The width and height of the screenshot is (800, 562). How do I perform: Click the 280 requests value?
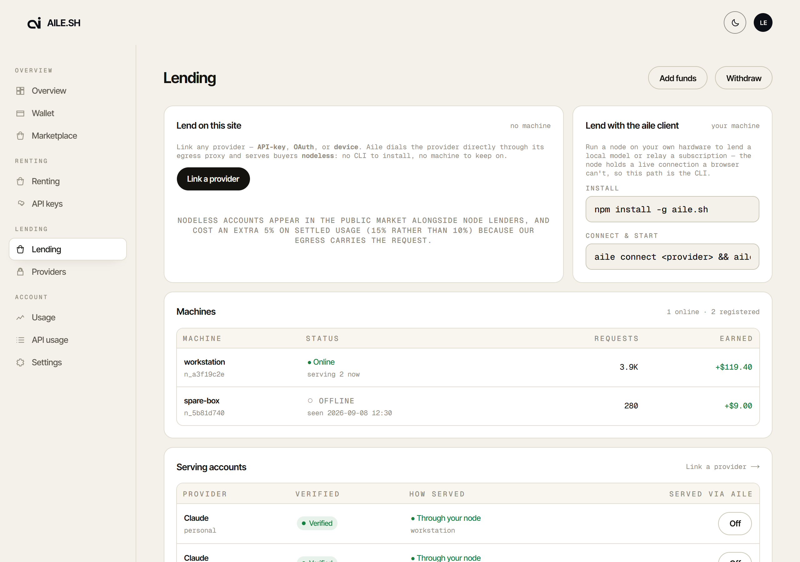(631, 406)
